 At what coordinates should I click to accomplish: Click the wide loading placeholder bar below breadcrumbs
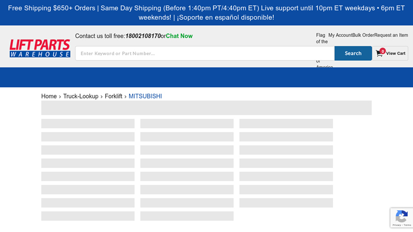206,108
